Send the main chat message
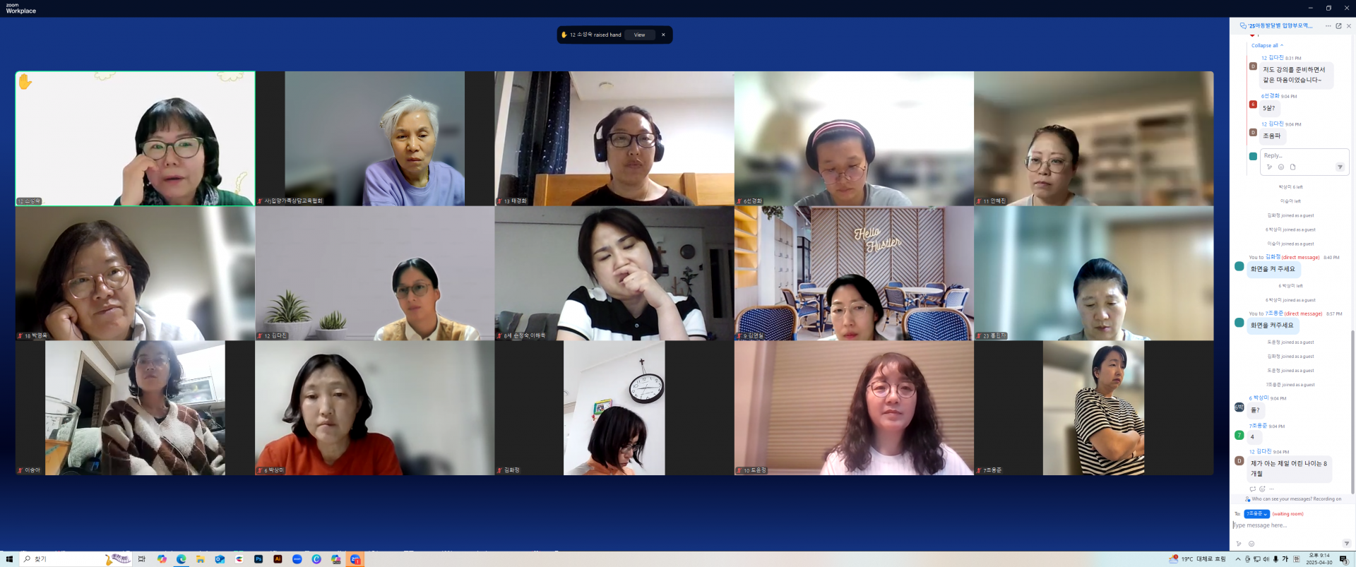This screenshot has width=1356, height=567. tap(1347, 544)
